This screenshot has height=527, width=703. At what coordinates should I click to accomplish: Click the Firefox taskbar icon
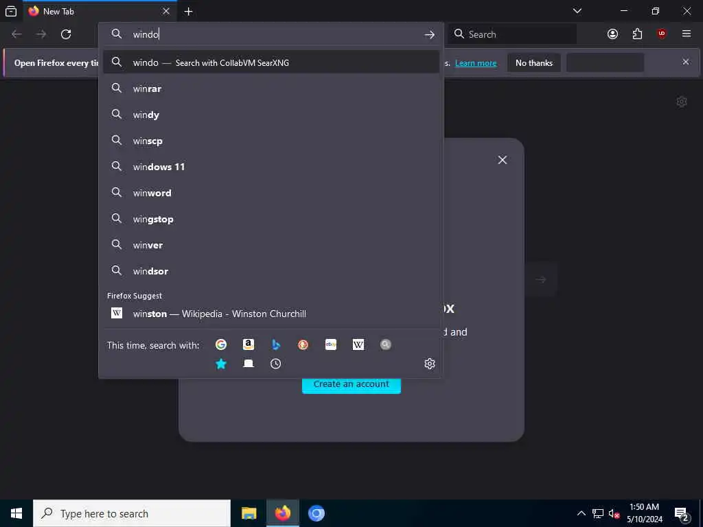click(282, 513)
